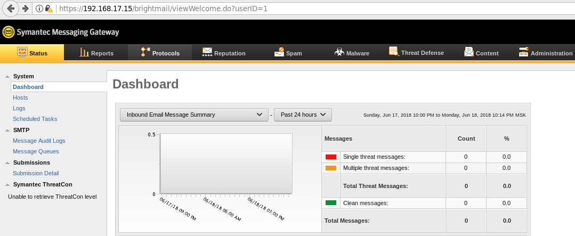Open Message Audit Logs
The width and height of the screenshot is (575, 236).
coord(39,141)
